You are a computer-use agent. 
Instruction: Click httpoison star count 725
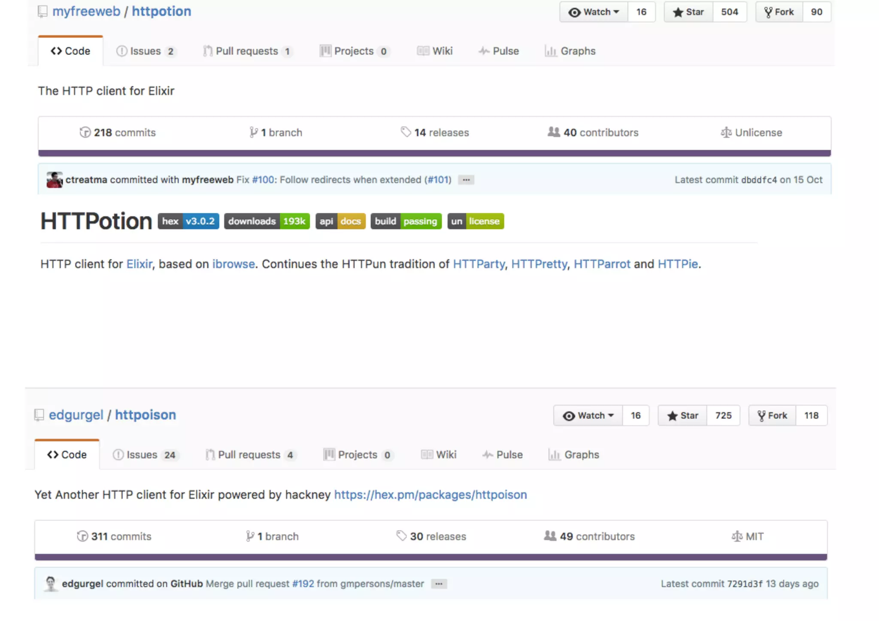point(724,415)
